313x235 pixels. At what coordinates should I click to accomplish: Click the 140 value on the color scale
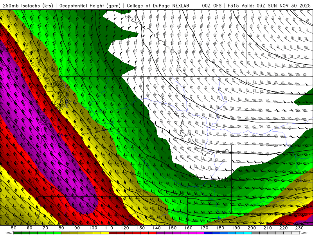[156, 228]
